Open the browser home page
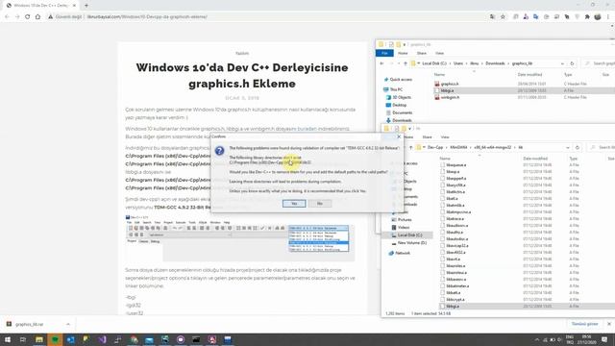Viewport: 615px width, 346px height. coord(37,17)
